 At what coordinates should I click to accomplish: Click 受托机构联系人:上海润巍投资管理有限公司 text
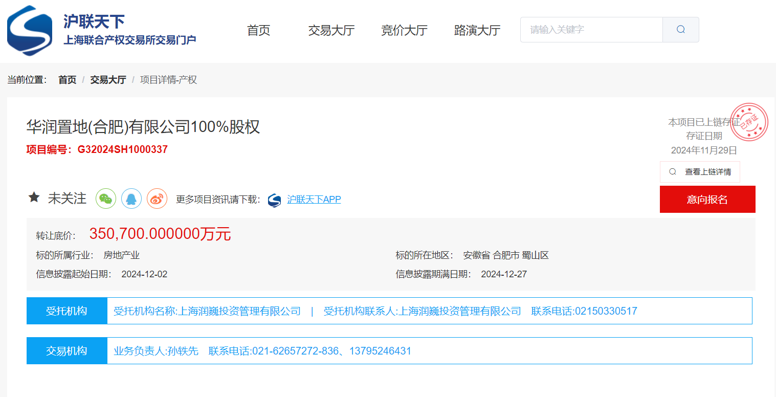[423, 311]
